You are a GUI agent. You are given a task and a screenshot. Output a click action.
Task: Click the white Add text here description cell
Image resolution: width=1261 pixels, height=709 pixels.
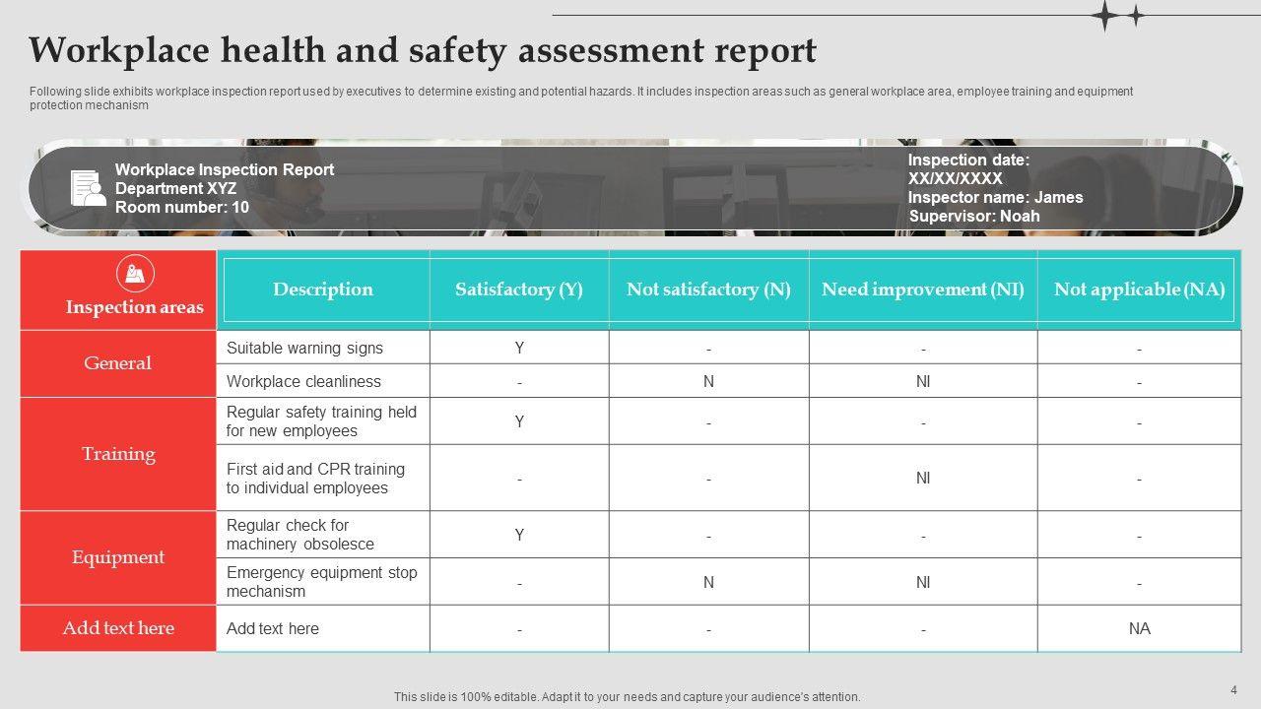coord(273,629)
